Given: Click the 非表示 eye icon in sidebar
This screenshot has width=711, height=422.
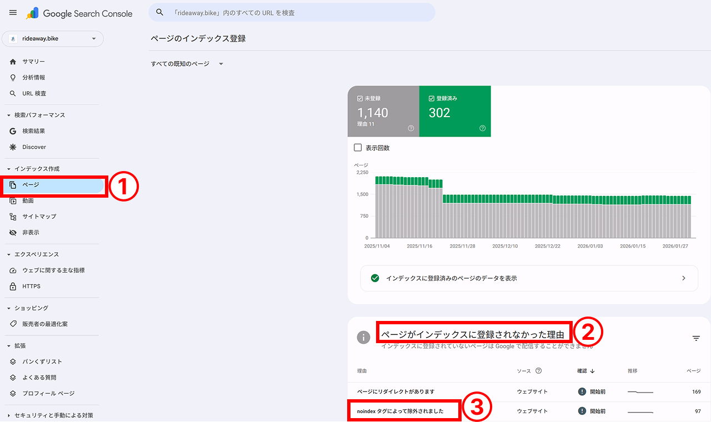Looking at the screenshot, I should click(x=13, y=232).
